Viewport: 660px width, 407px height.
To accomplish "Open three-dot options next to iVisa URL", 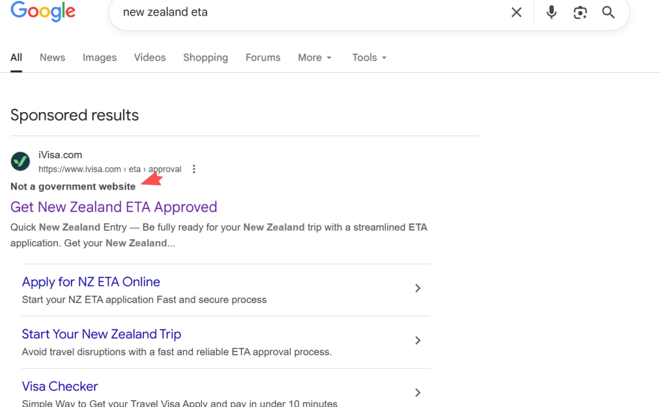I will tap(194, 169).
